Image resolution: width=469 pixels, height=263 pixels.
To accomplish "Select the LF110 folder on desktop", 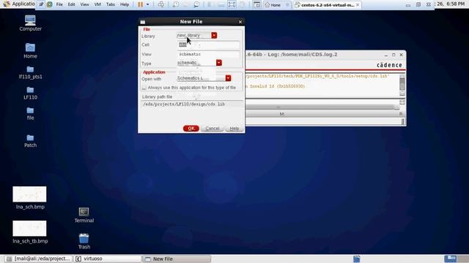I will click(30, 93).
